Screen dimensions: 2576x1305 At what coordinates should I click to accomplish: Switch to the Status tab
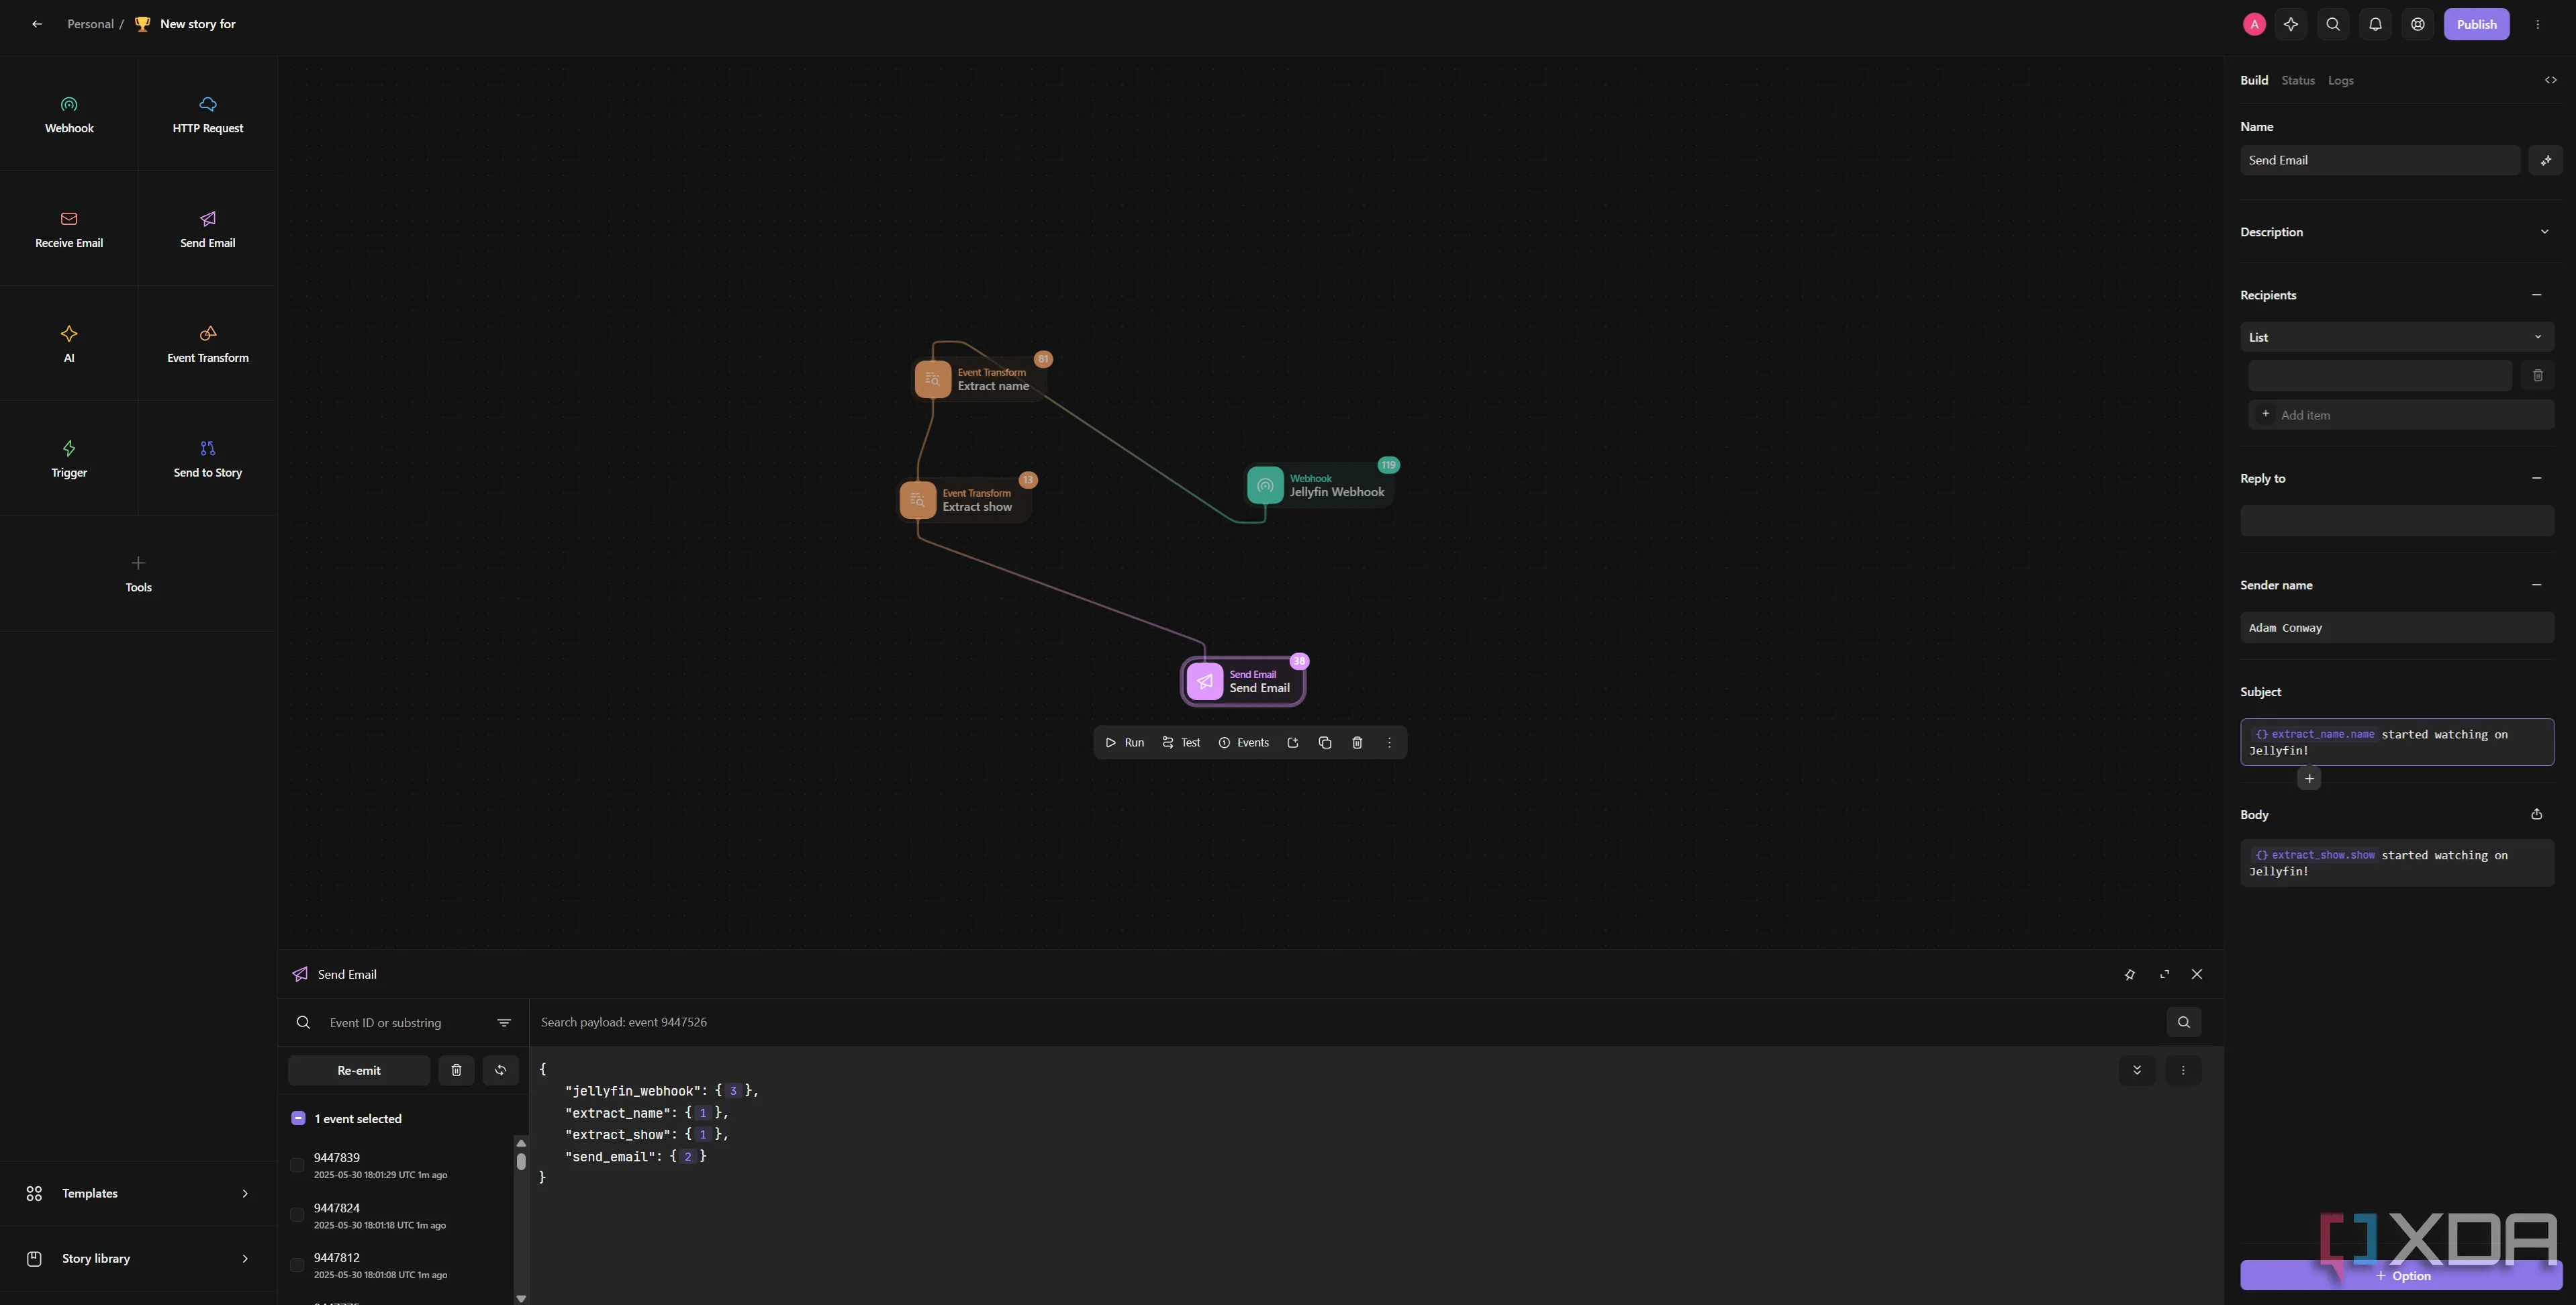[x=2297, y=80]
